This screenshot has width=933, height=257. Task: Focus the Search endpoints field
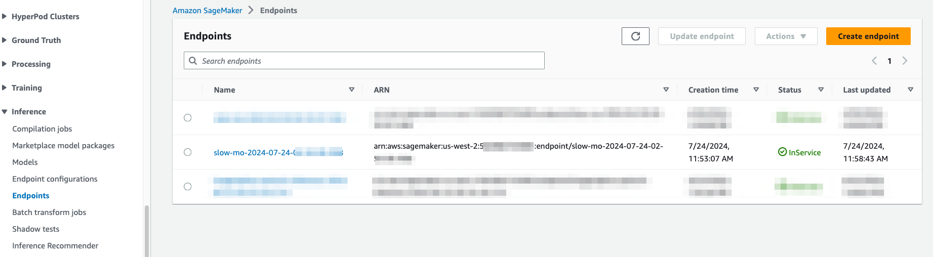click(364, 61)
